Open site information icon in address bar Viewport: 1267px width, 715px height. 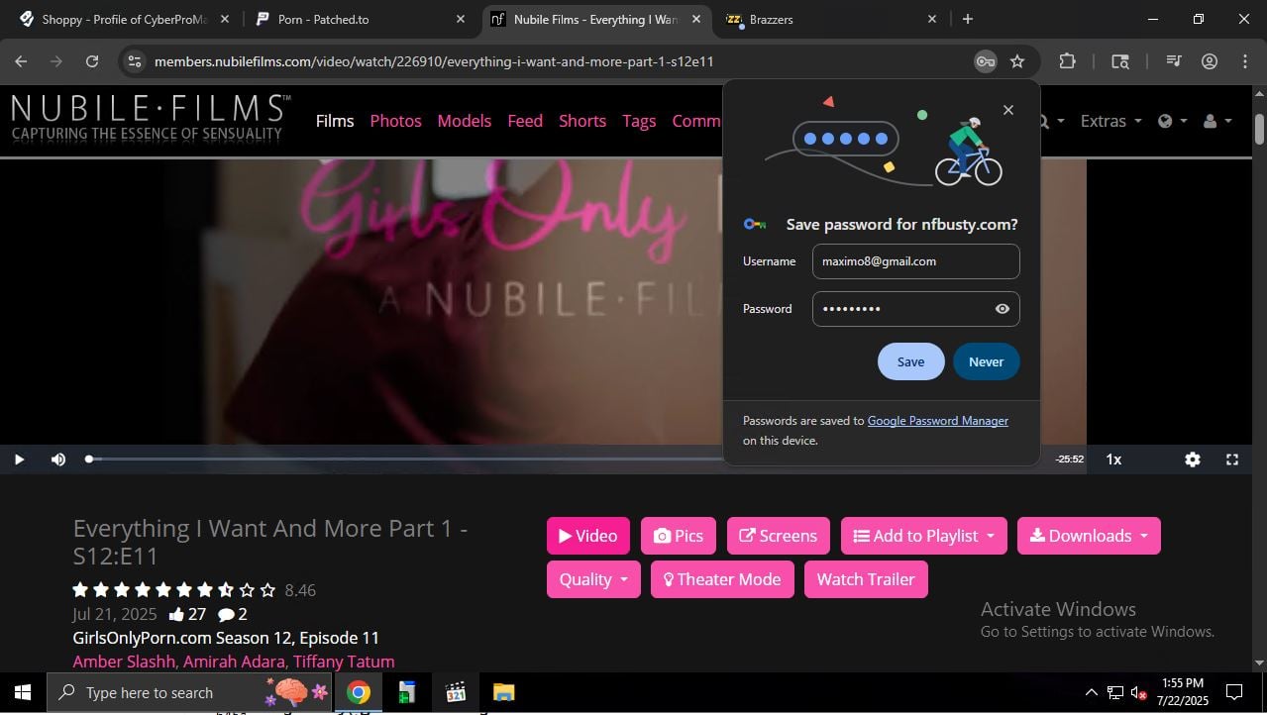135,61
